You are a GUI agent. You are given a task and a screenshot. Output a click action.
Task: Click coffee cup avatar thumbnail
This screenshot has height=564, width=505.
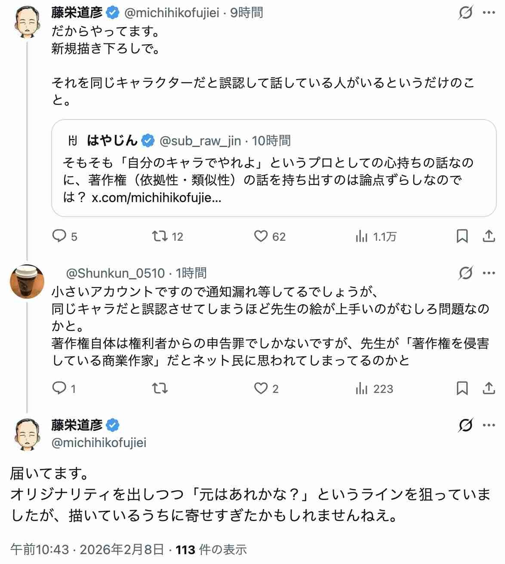[x=27, y=282]
